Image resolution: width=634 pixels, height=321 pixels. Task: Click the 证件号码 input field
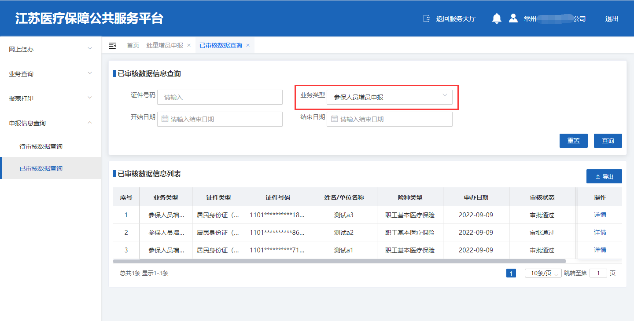coord(220,97)
